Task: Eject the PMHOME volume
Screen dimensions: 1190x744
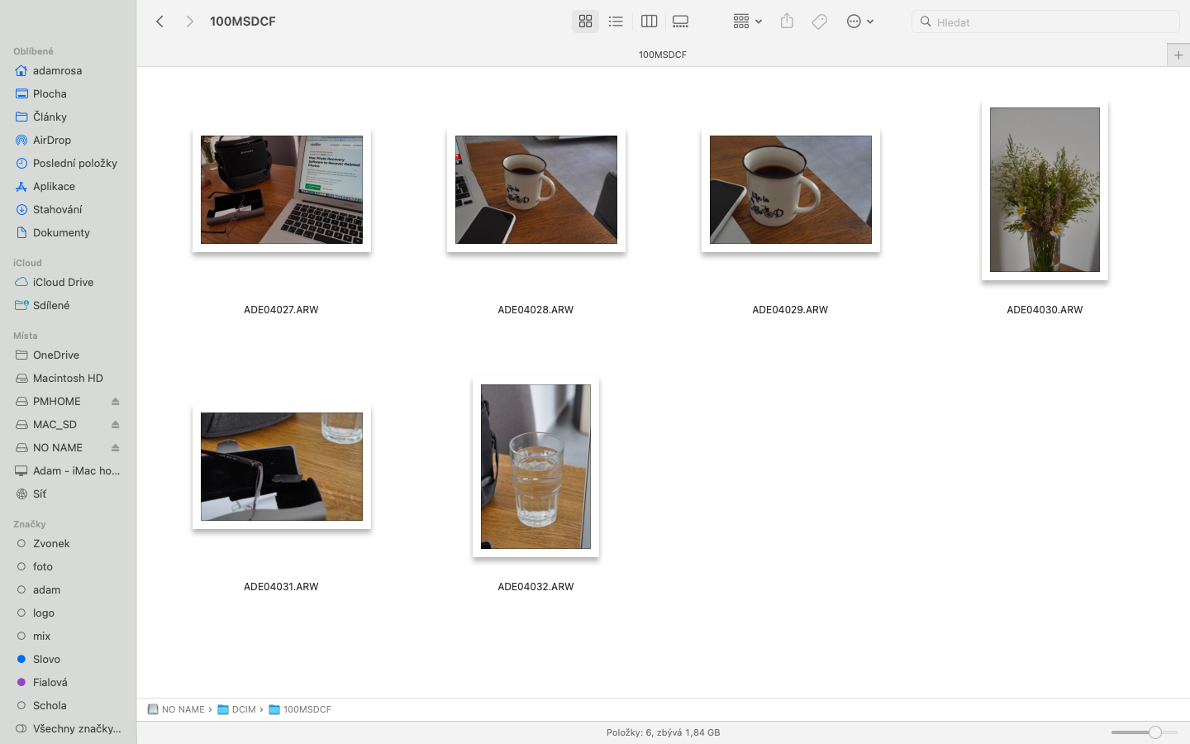Action: coord(116,401)
